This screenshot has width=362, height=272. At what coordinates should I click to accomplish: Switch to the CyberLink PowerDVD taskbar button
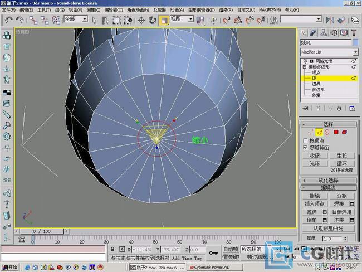[x=214, y=268]
